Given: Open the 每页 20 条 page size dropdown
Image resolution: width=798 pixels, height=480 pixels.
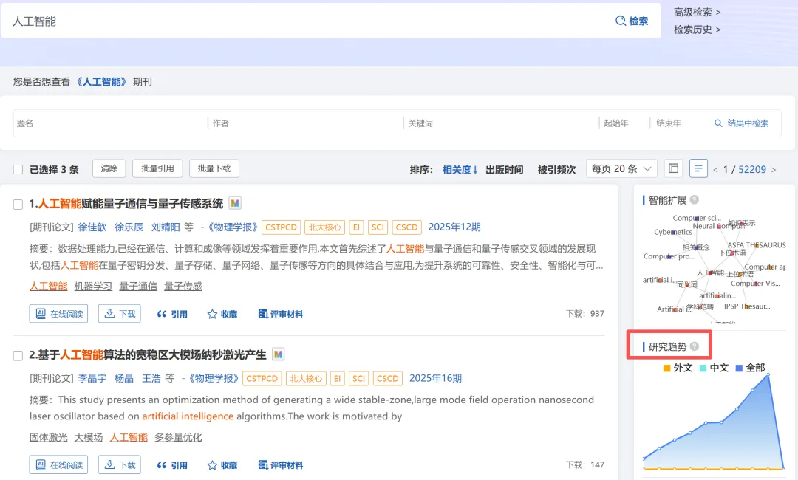Looking at the screenshot, I should (x=621, y=168).
